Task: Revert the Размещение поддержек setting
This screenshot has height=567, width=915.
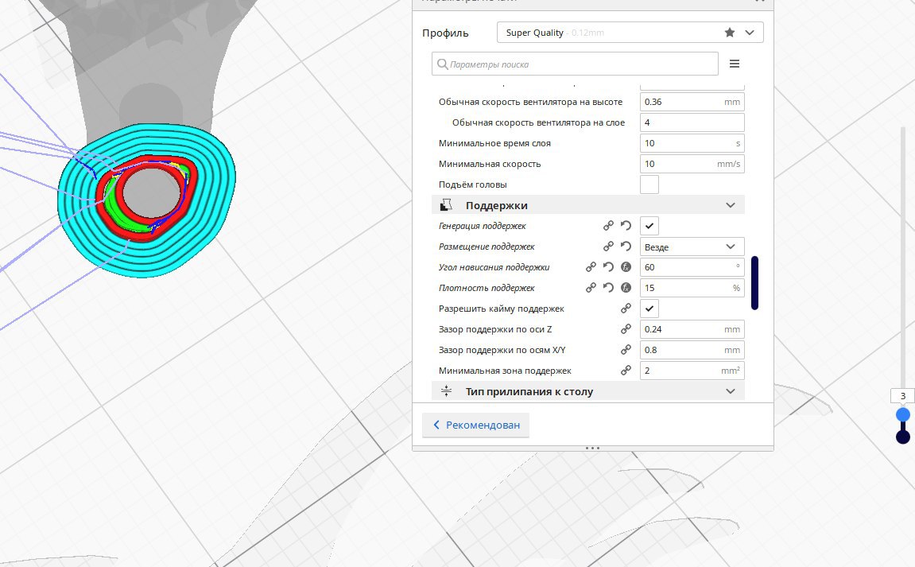Action: point(626,247)
